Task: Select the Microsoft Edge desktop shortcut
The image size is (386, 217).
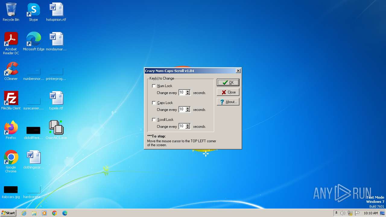Action: click(33, 42)
